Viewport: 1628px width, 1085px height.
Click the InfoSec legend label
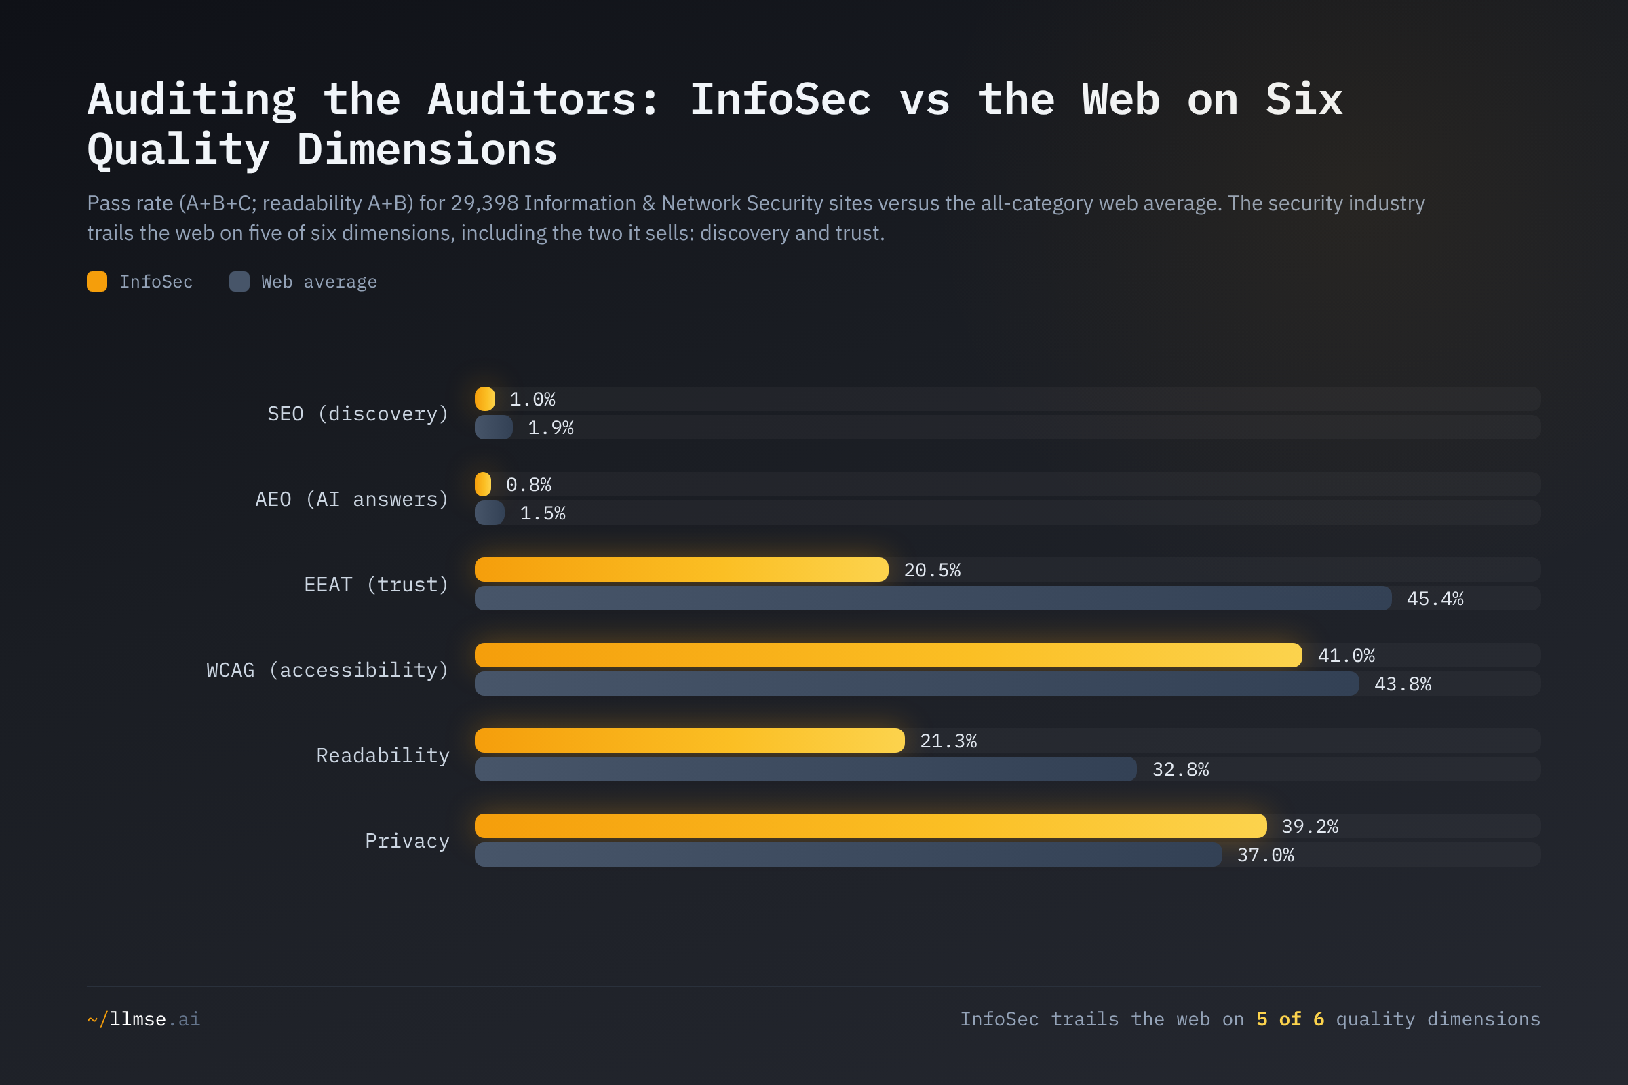(156, 281)
